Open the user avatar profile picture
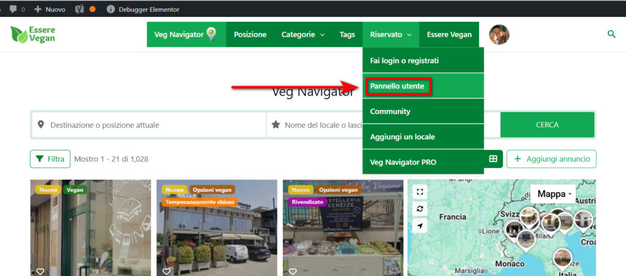 pyautogui.click(x=499, y=35)
